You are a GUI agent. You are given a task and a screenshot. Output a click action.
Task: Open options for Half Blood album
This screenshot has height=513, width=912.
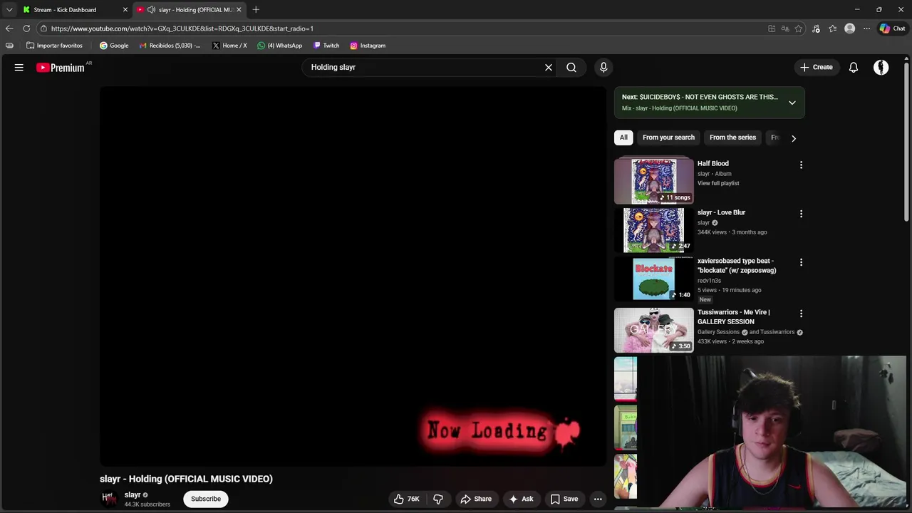(x=801, y=165)
